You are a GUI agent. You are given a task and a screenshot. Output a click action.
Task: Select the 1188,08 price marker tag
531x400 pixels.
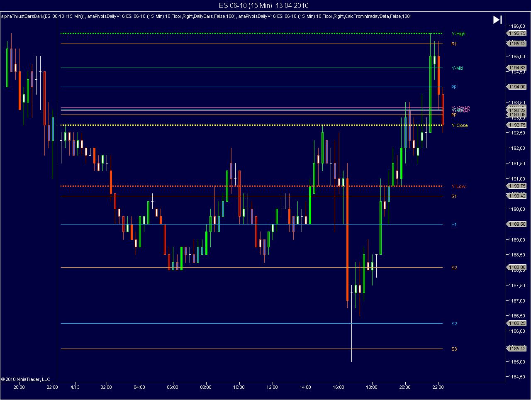(x=516, y=268)
